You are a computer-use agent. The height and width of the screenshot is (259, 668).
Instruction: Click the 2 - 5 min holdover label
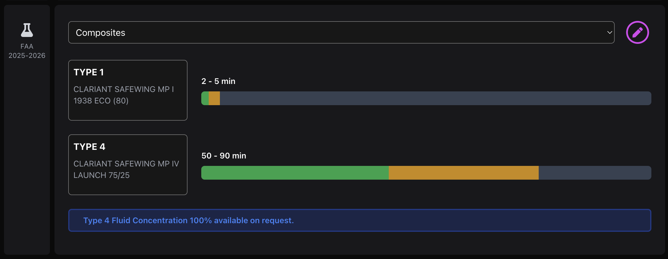[x=218, y=81]
